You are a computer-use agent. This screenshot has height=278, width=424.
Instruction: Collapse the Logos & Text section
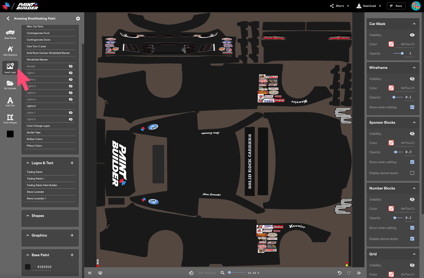coord(28,163)
